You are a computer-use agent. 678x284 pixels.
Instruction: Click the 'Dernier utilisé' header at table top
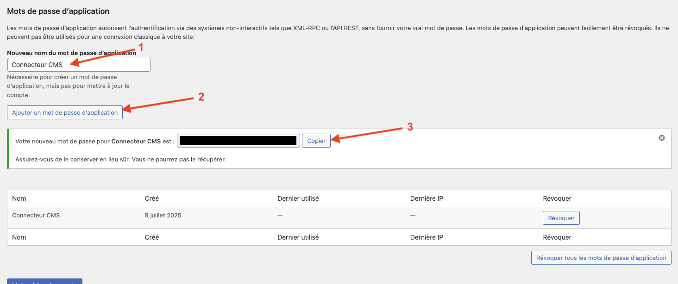tap(298, 198)
